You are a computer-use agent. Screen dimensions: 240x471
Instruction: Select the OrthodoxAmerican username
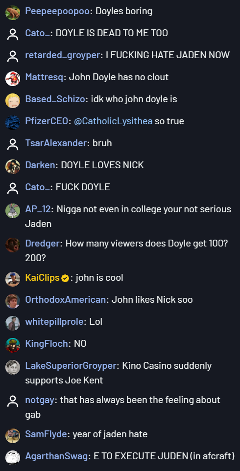click(66, 299)
